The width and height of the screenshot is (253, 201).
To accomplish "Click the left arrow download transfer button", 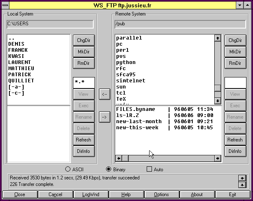I will pyautogui.click(x=105, y=94).
